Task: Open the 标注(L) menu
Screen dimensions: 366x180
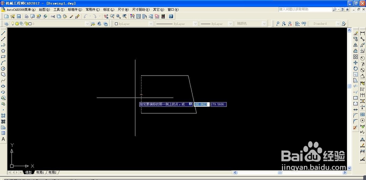Action: point(109,9)
